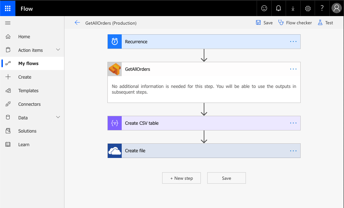The height and width of the screenshot is (208, 344).
Task: Open the user account avatar
Action: [x=336, y=9]
